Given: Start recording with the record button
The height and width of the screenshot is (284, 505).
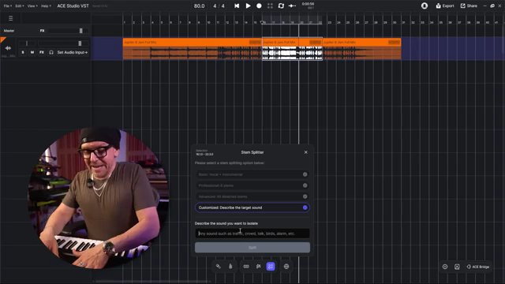Looking at the screenshot, I should pos(259,6).
